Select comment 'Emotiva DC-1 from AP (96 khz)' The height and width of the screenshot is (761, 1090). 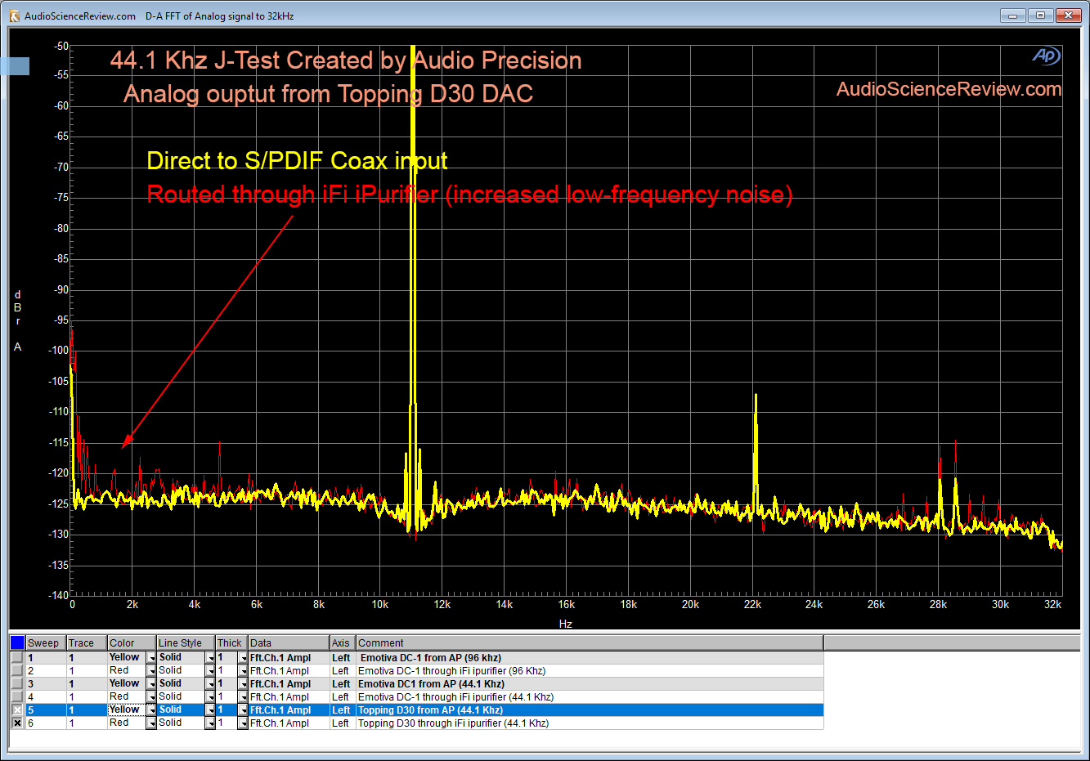click(x=431, y=658)
